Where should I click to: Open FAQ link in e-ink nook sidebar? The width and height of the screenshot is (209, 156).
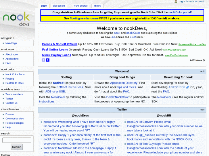[8, 63]
